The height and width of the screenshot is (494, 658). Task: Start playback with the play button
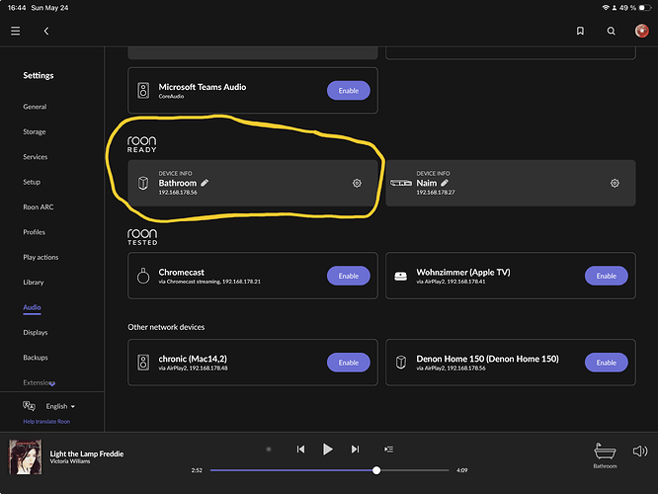point(328,450)
